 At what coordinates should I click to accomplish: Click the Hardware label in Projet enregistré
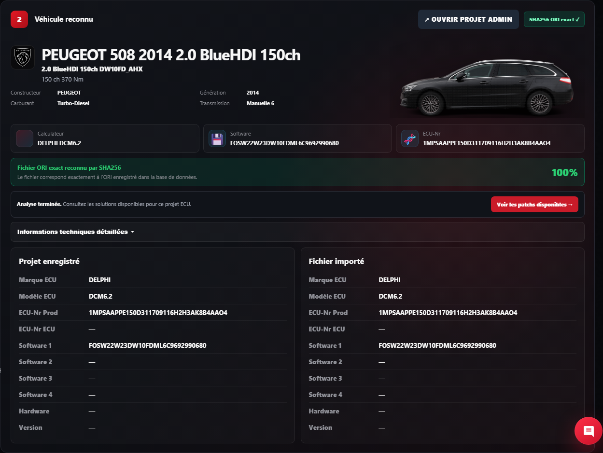pos(34,411)
